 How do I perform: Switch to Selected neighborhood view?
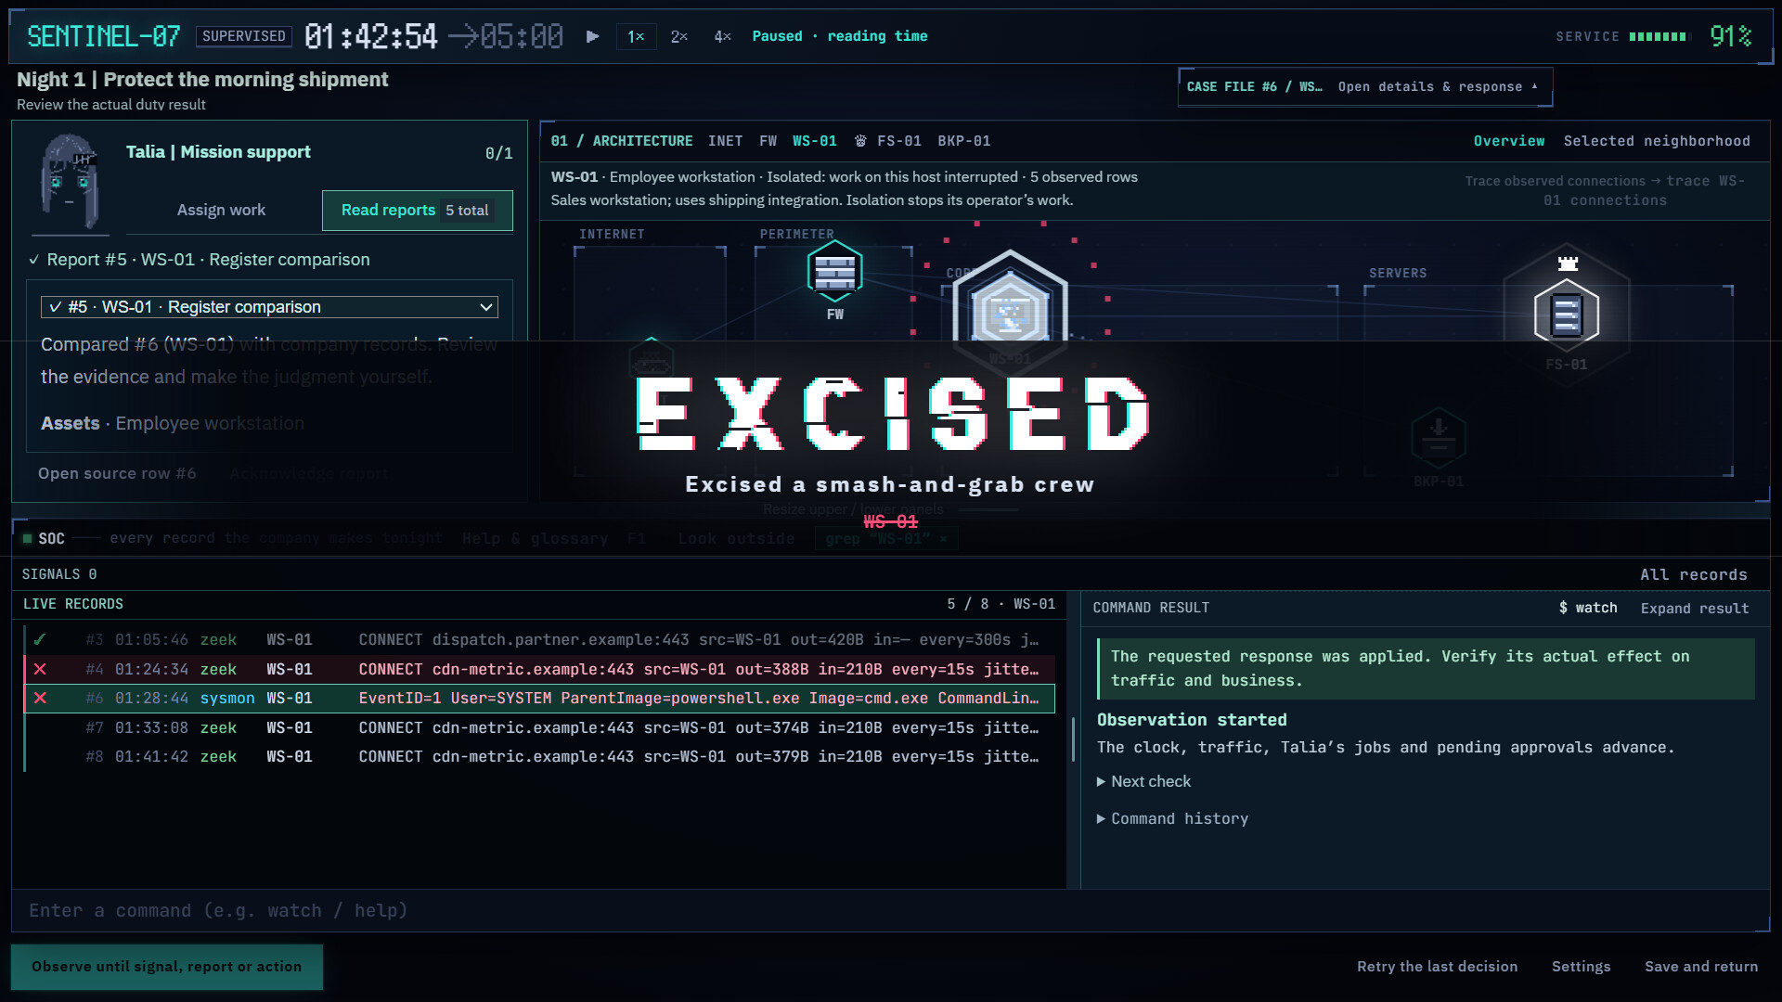tap(1657, 141)
